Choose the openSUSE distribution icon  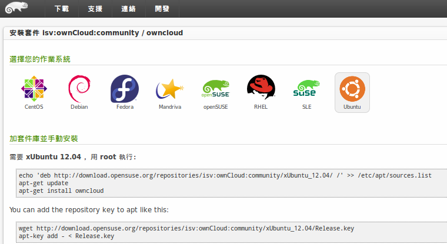click(215, 89)
